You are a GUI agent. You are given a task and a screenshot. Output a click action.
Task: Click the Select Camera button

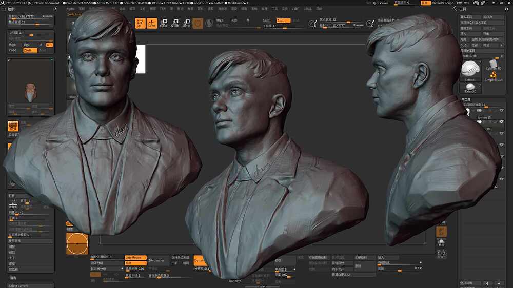30,286
